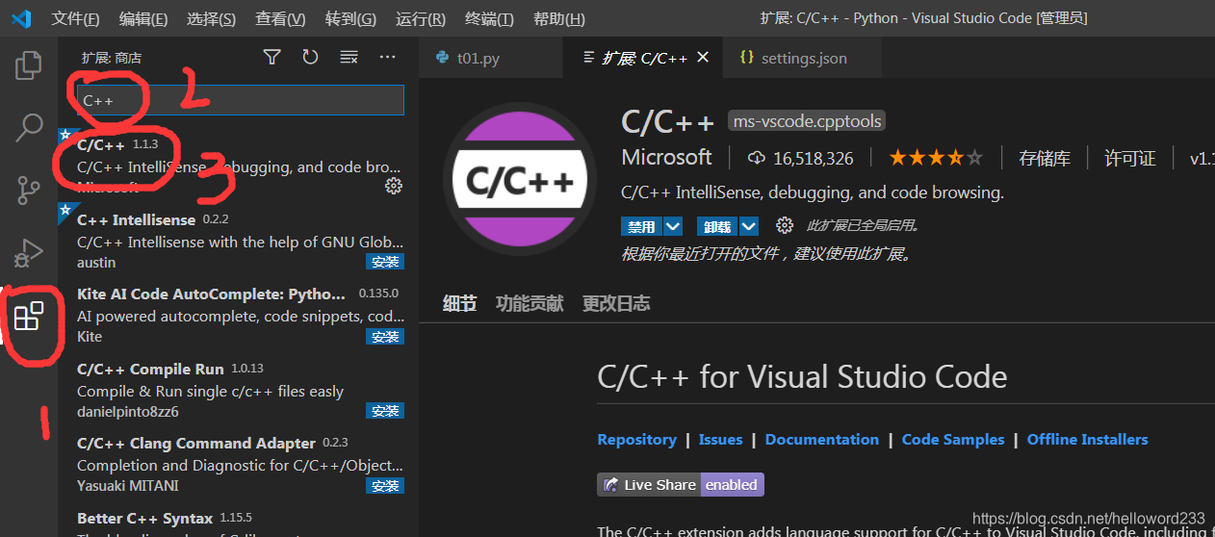
Task: Open the 转到(G) menu
Action: pyautogui.click(x=349, y=19)
